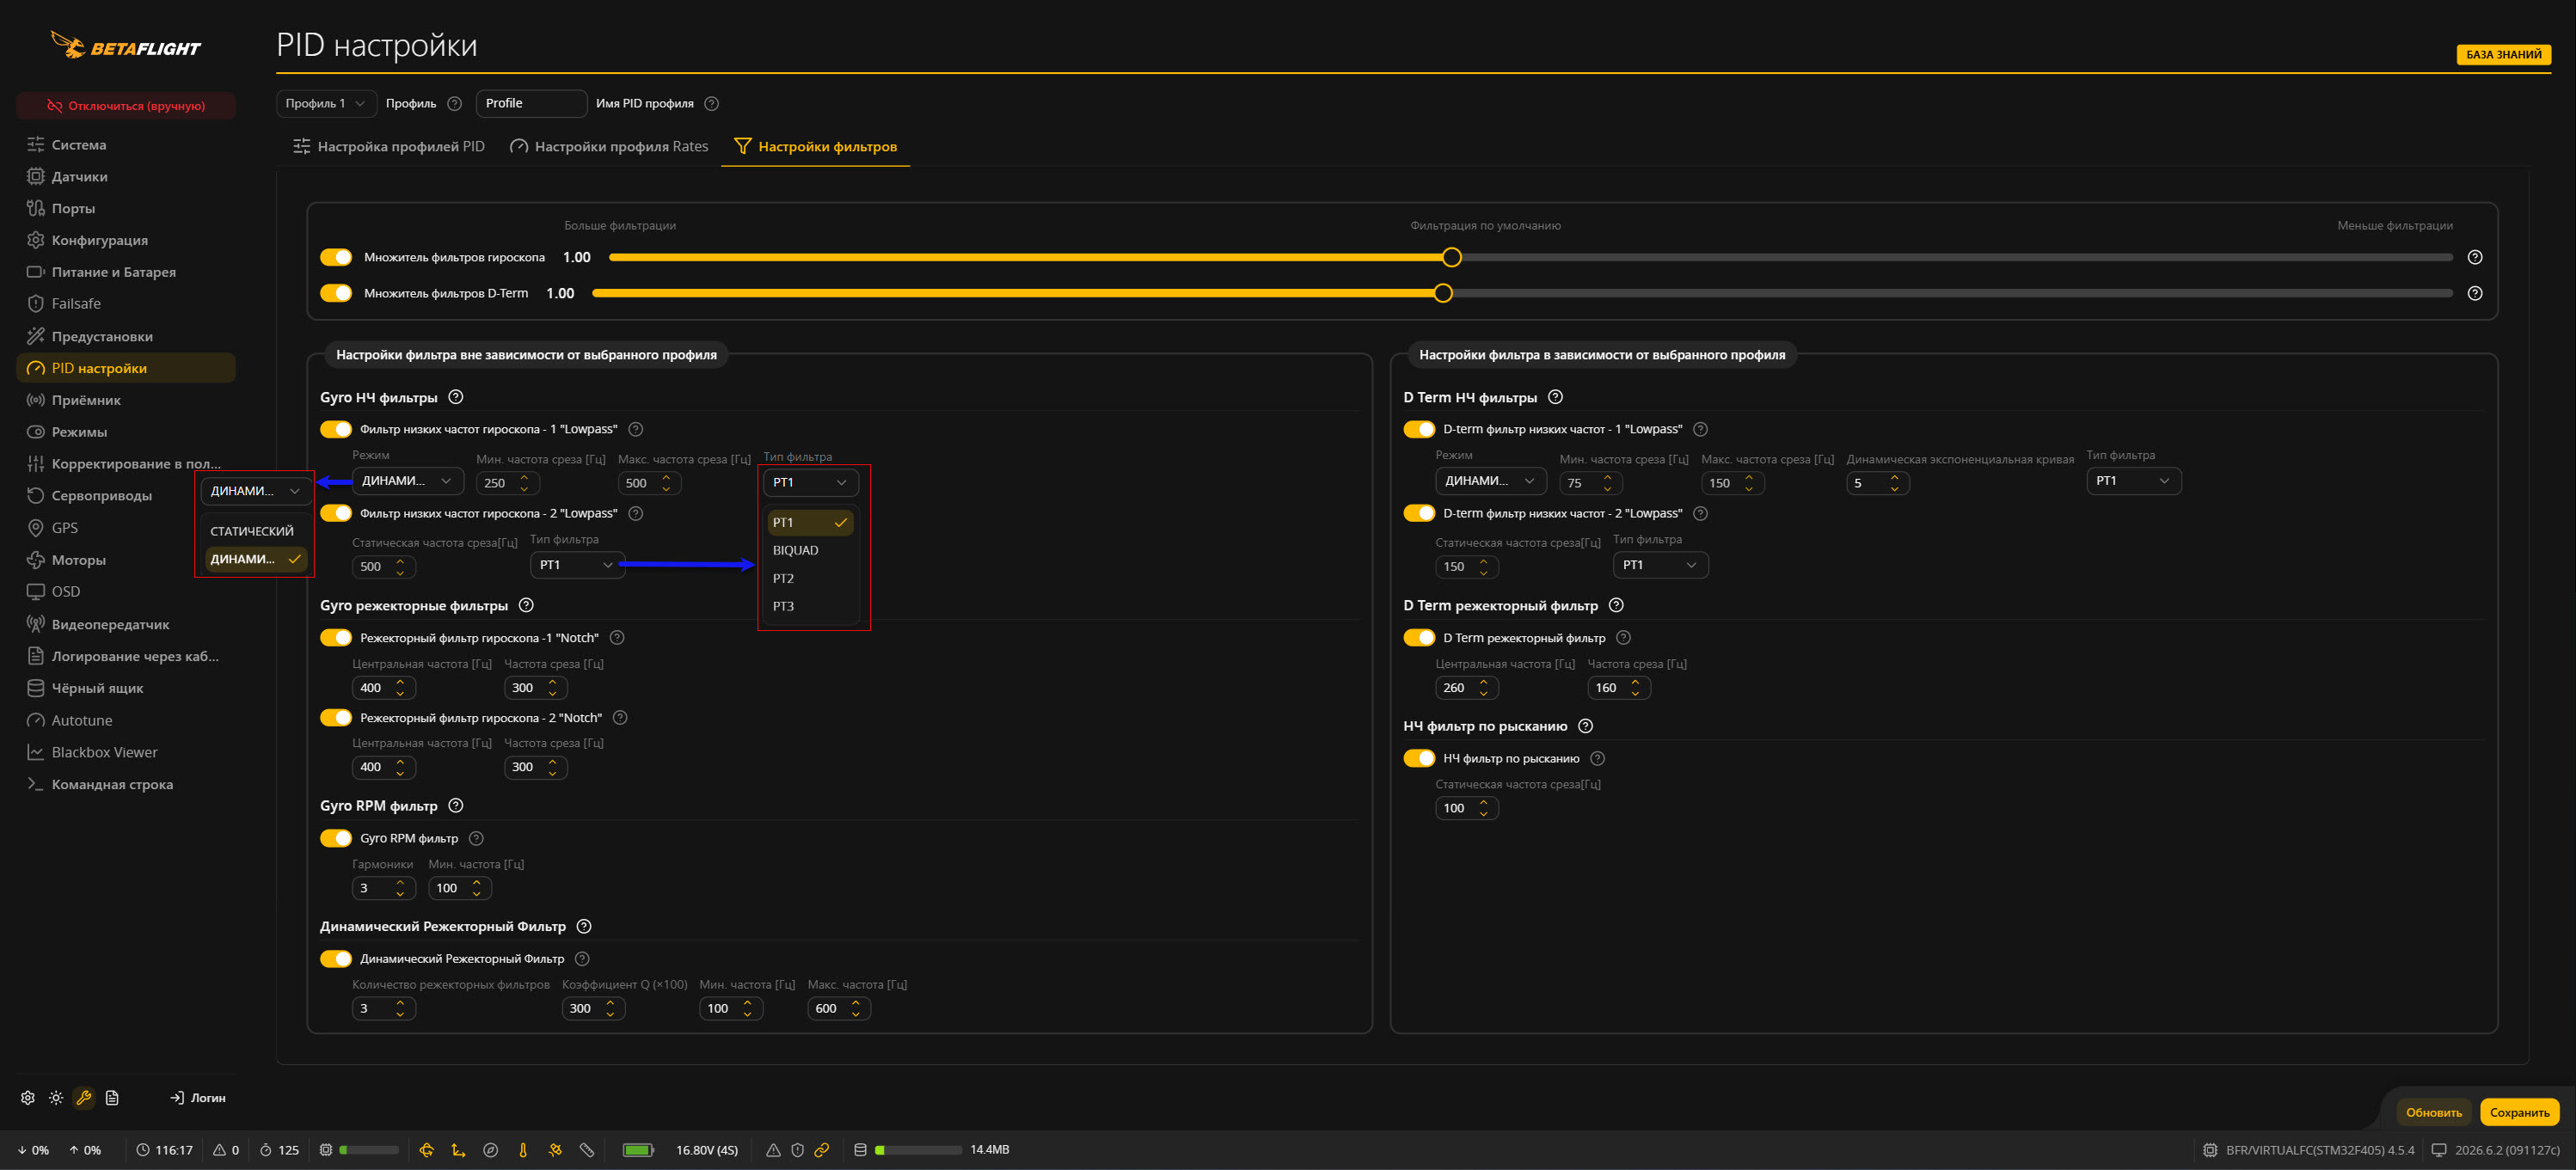Viewport: 2576px width, 1170px height.
Task: Click the link icon in status bar
Action: pos(821,1150)
